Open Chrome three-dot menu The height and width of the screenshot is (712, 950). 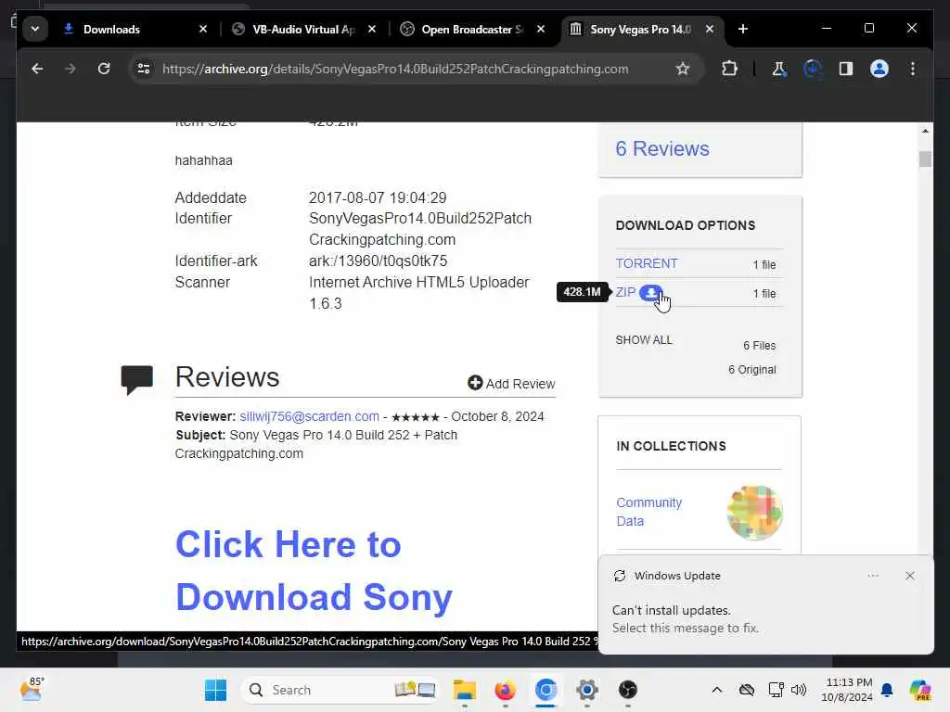pyautogui.click(x=913, y=69)
